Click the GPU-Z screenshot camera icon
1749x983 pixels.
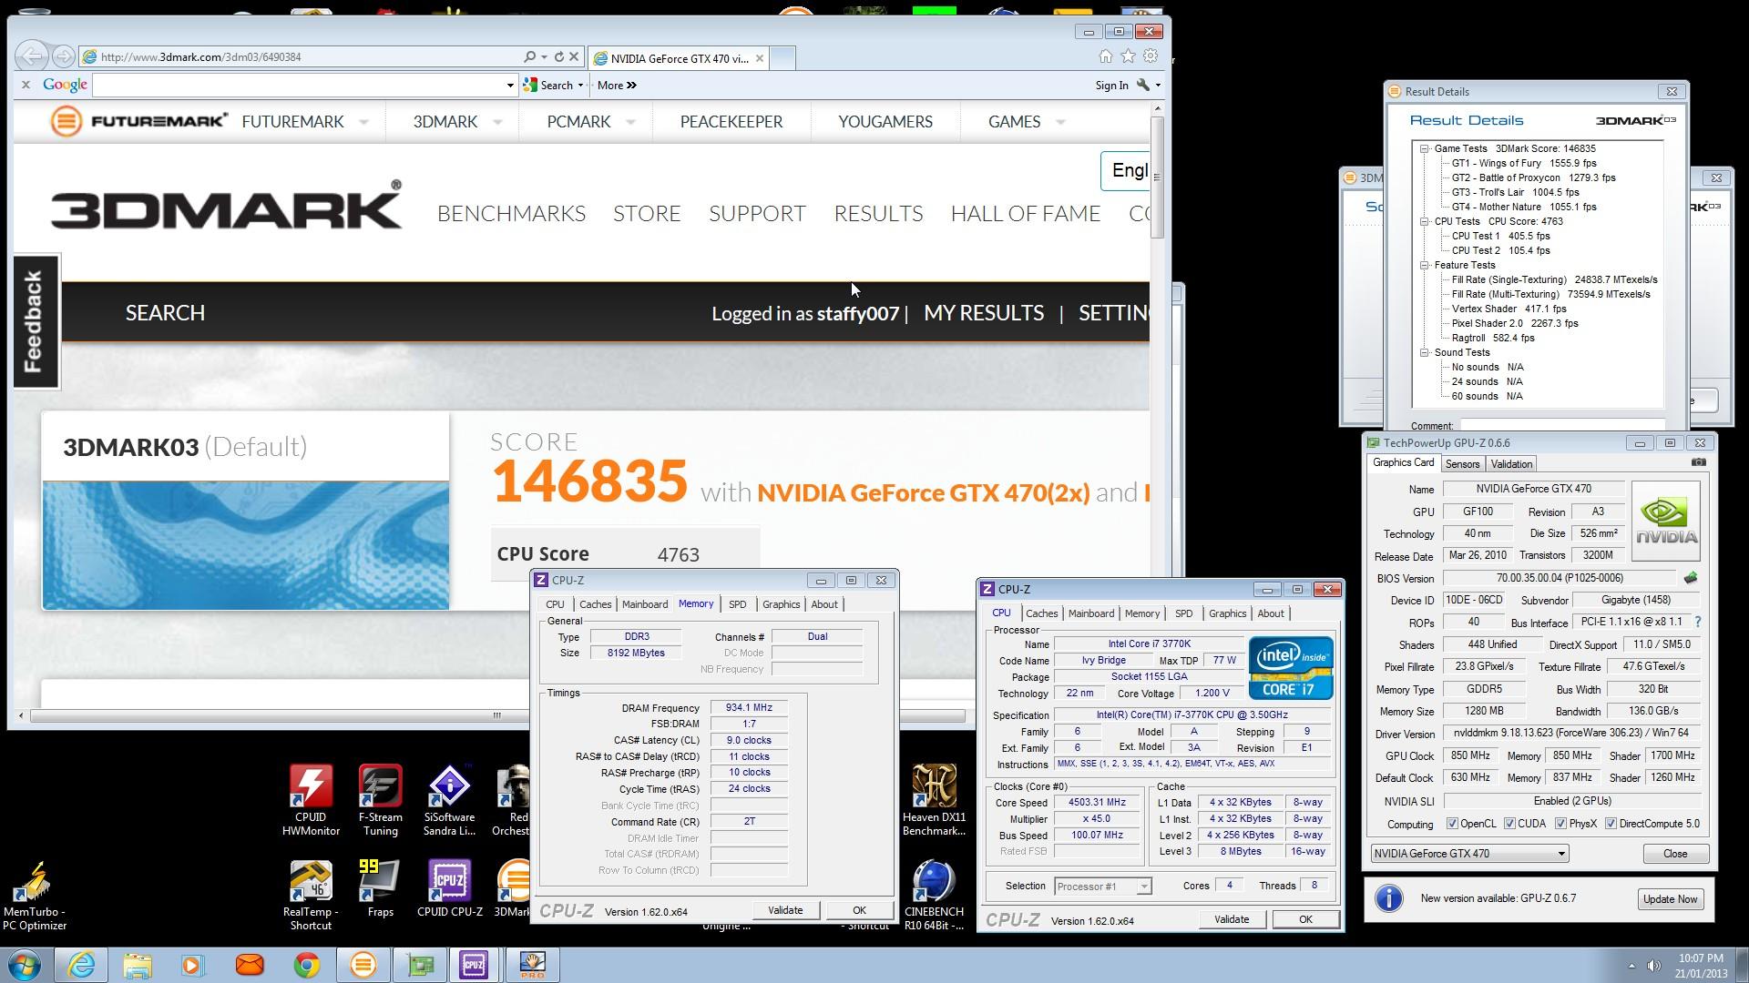tap(1699, 462)
